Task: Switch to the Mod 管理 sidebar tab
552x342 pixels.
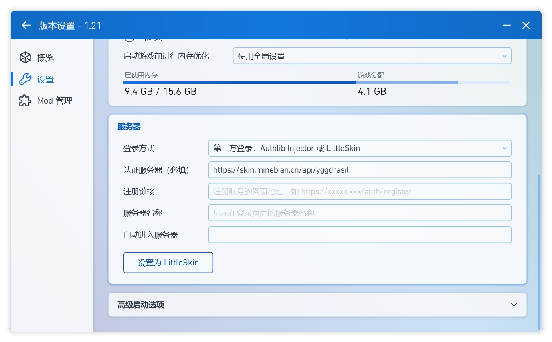Action: (x=55, y=100)
